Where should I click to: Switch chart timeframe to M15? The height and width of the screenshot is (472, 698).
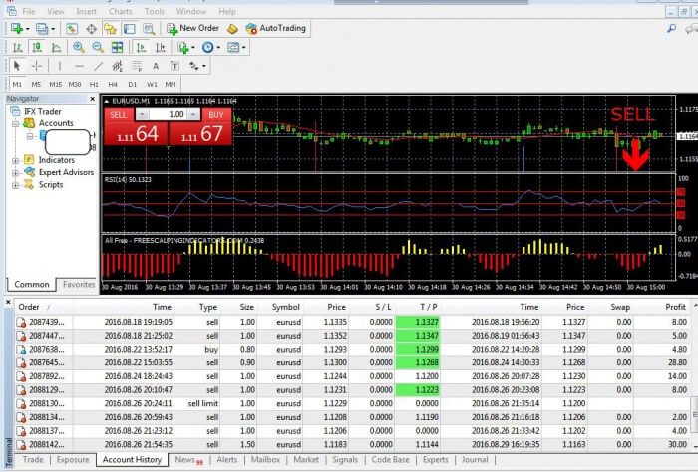pyautogui.click(x=55, y=84)
